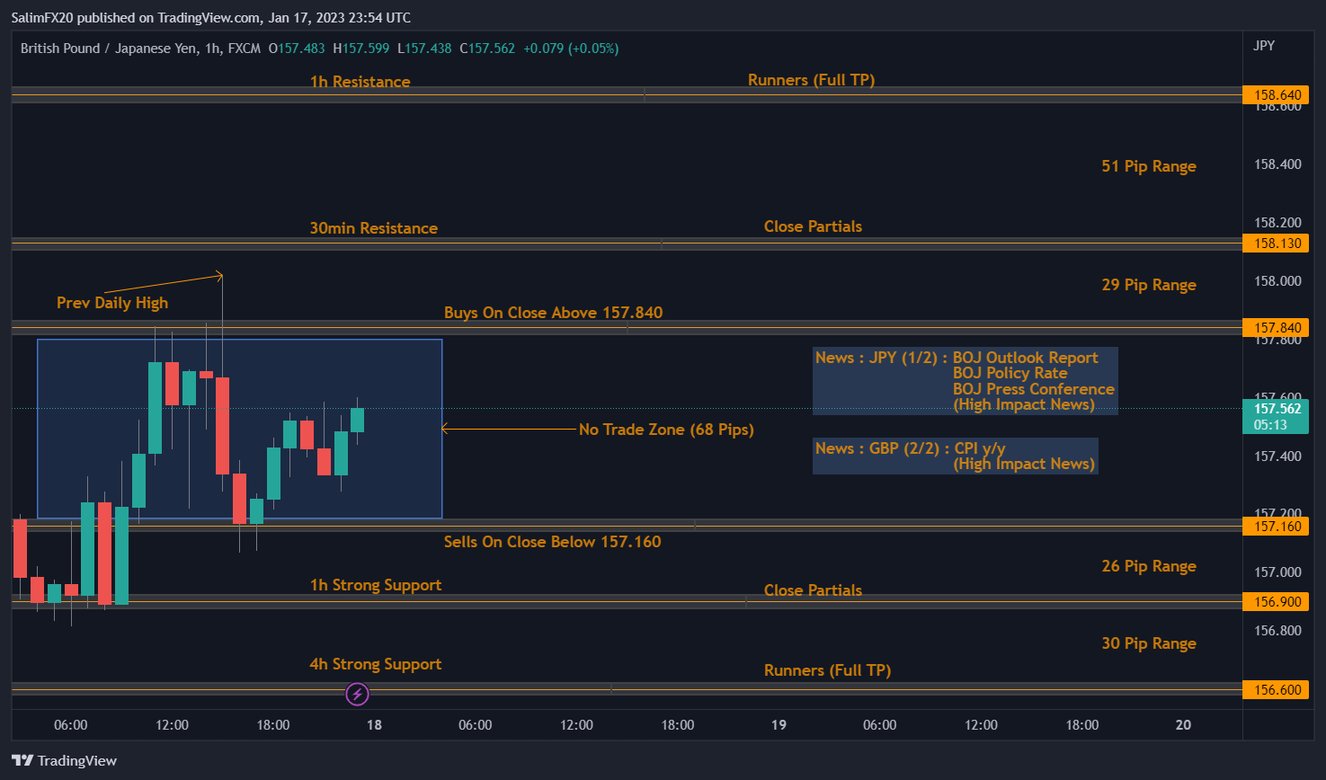This screenshot has width=1326, height=780.
Task: Select 'Close Partials' on the 30min Resistance line
Action: click(813, 226)
